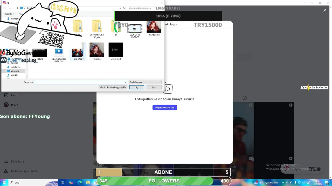Select the DS4Windows_3.3.3_x64 folder
332x186 pixels.
97,29
